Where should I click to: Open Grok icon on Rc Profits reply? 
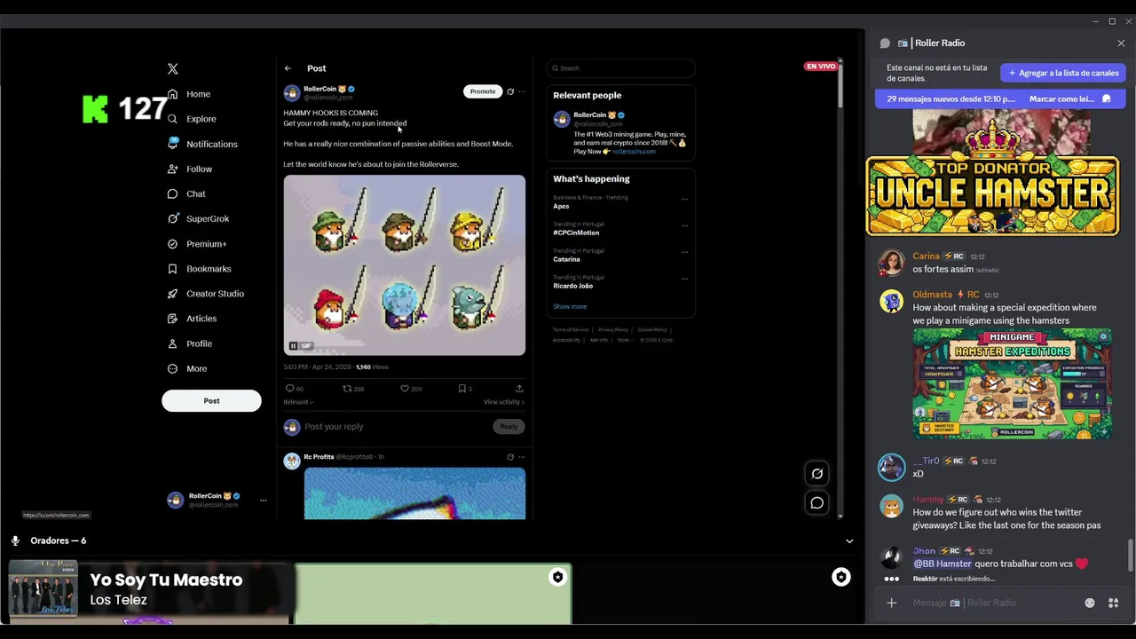(x=510, y=457)
